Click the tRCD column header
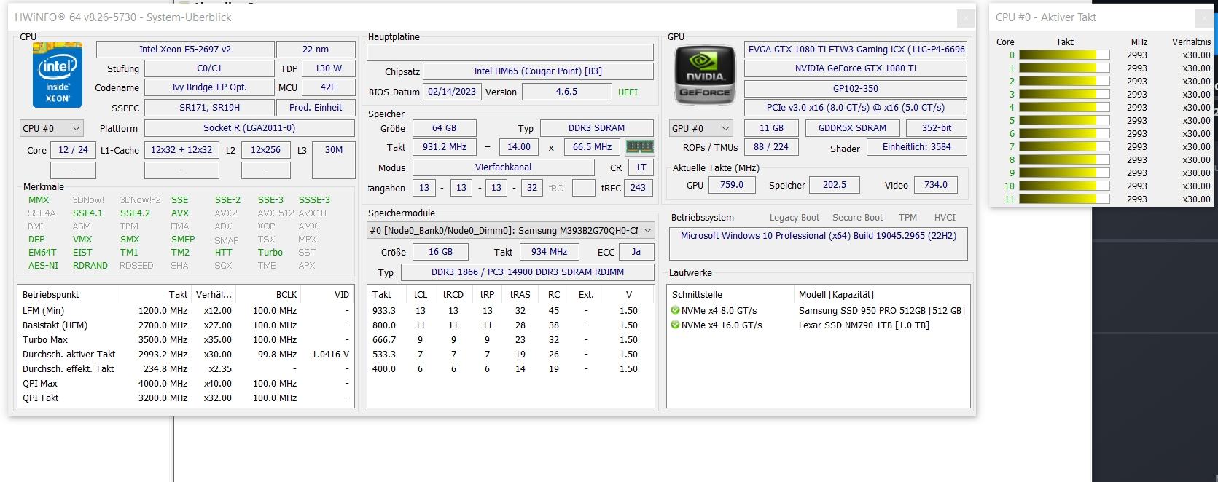This screenshot has width=1218, height=482. tap(453, 295)
